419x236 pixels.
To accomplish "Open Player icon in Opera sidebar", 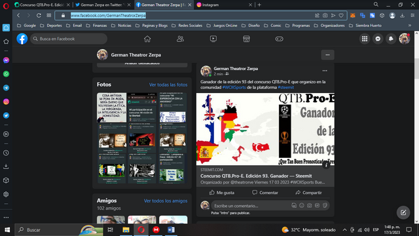I will (x=6, y=134).
